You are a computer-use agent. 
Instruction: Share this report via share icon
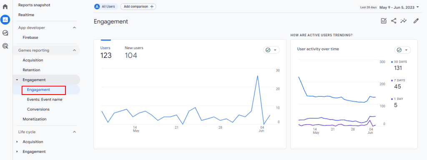(394, 21)
